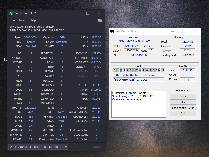Click Load config & exit button

[183, 108]
